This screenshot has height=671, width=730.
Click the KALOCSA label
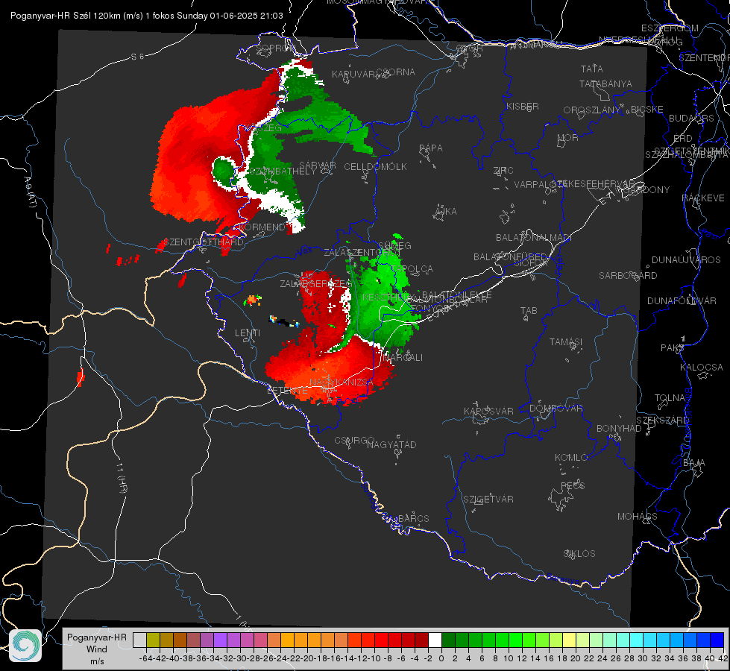(x=702, y=368)
